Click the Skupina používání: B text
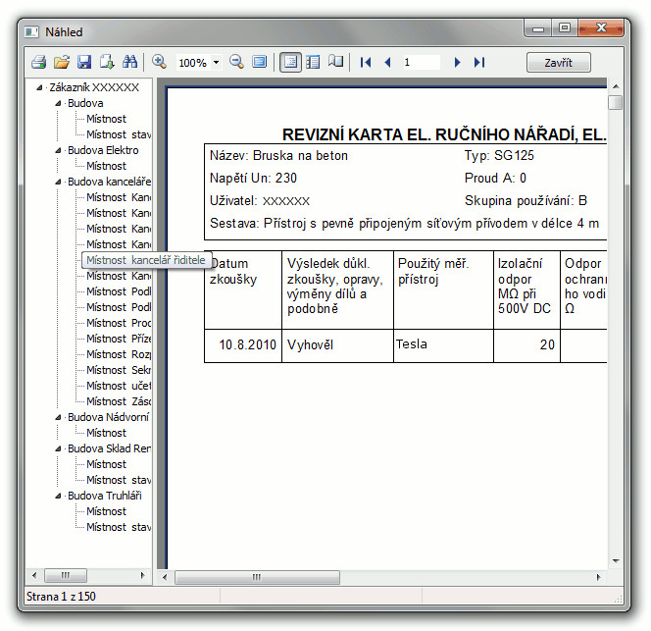651x631 pixels. [x=526, y=201]
